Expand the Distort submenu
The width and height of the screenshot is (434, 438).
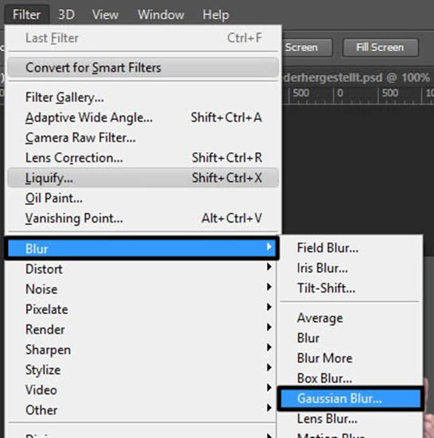[x=141, y=269]
